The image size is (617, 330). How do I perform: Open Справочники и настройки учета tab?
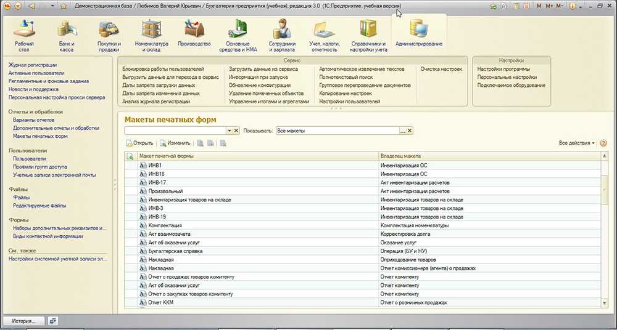coord(368,33)
